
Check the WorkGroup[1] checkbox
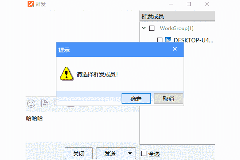pos(152,28)
